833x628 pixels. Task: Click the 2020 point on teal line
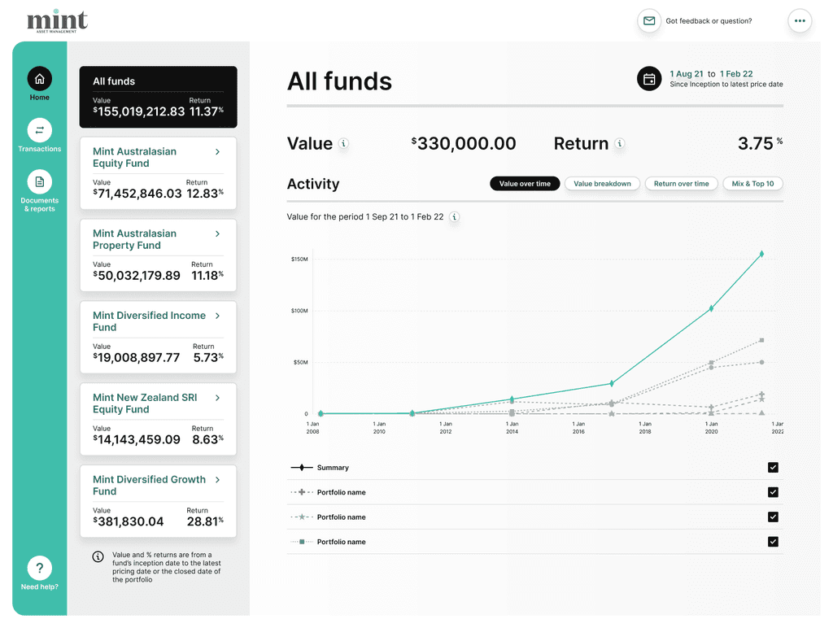pyautogui.click(x=711, y=308)
